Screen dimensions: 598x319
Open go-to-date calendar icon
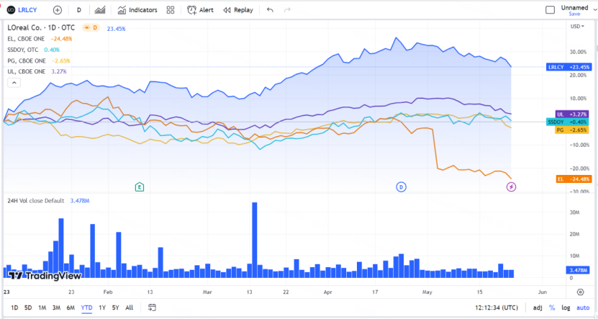pyautogui.click(x=153, y=307)
